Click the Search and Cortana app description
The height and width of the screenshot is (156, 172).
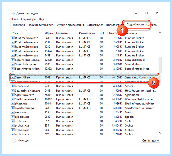tap(139, 77)
